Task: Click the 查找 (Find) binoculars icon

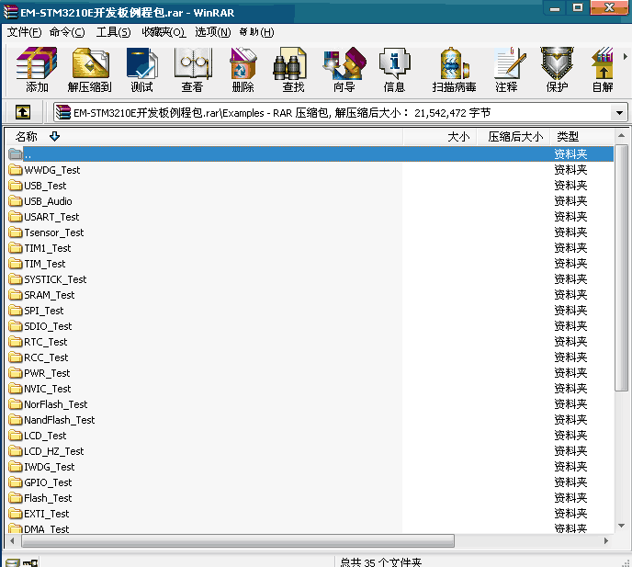Action: click(293, 69)
